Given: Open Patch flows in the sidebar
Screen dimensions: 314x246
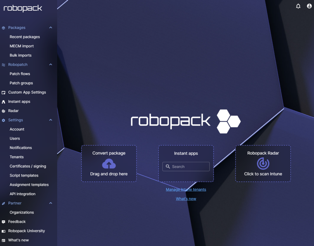Looking at the screenshot, I should tap(20, 74).
